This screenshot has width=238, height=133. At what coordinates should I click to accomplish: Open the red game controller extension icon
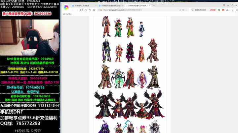coord(223,10)
